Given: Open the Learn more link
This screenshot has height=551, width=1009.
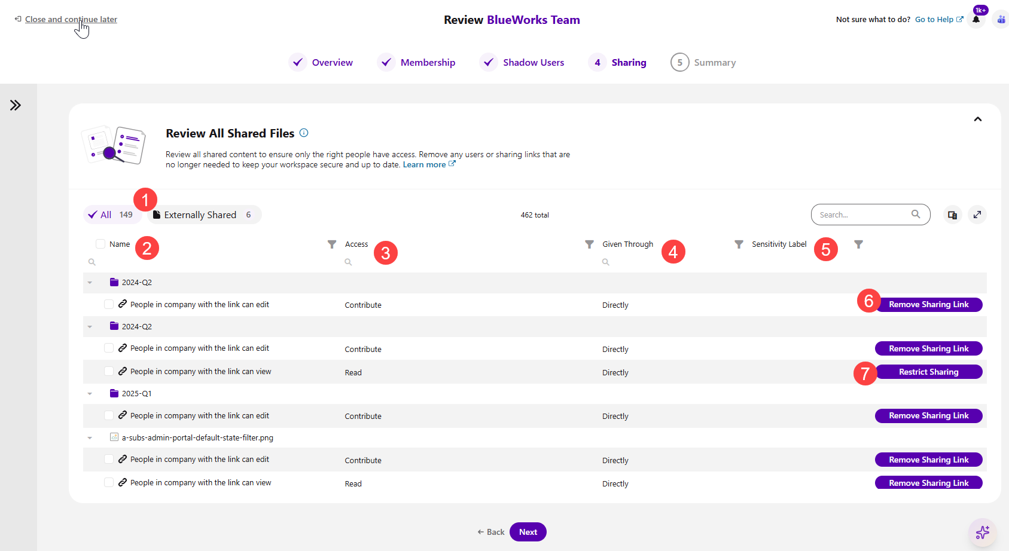Looking at the screenshot, I should coord(429,164).
